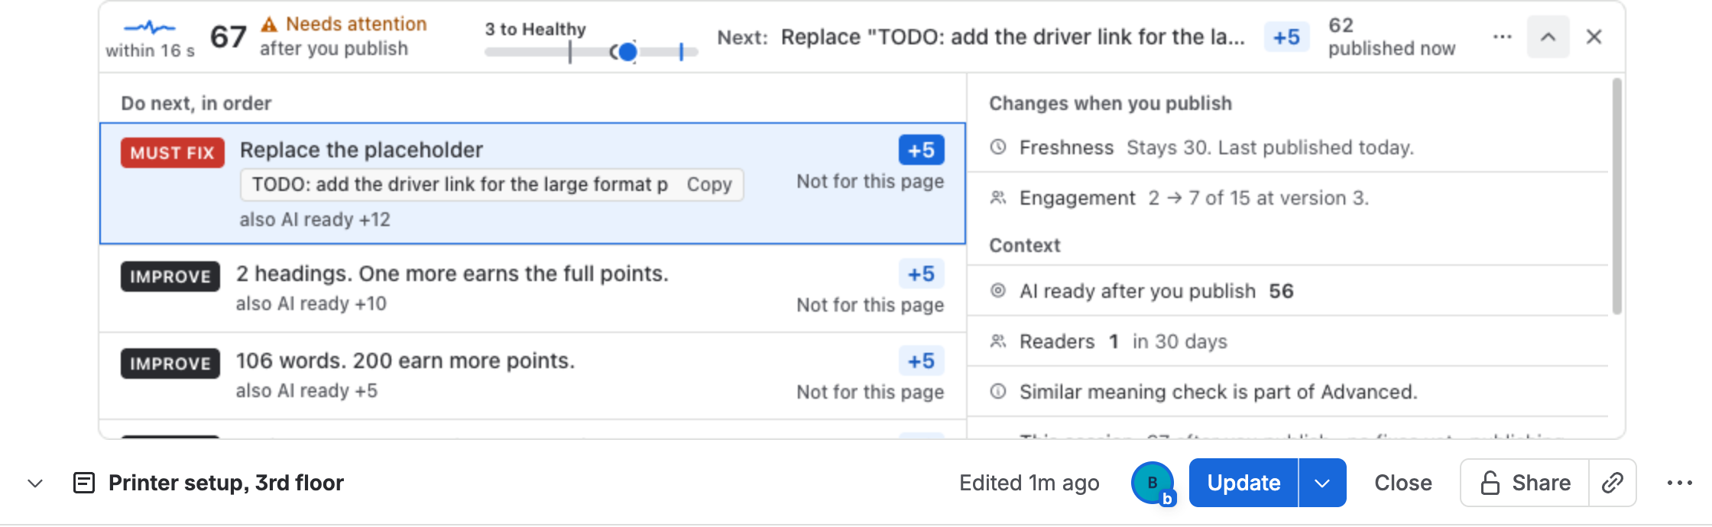Click also AI ready +12 text
The height and width of the screenshot is (527, 1712).
click(x=315, y=220)
